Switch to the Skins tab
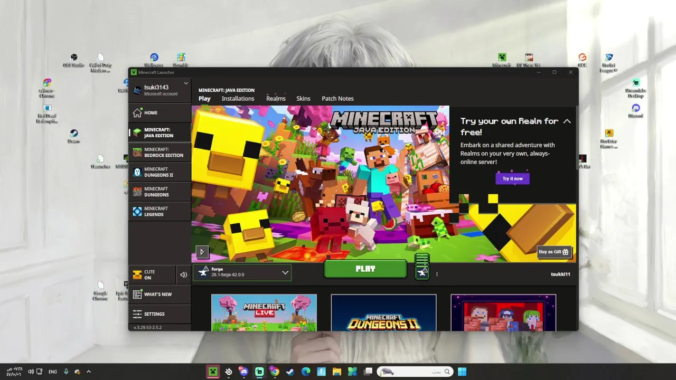The width and height of the screenshot is (676, 380). tap(303, 99)
